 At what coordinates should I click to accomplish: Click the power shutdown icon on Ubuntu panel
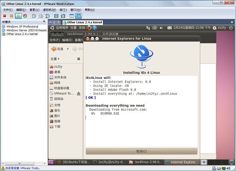tap(231, 28)
